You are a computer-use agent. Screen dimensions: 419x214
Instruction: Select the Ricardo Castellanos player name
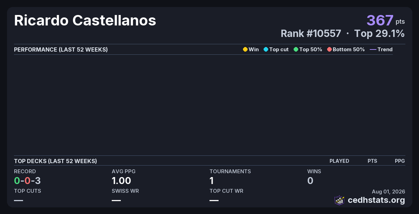[85, 21]
